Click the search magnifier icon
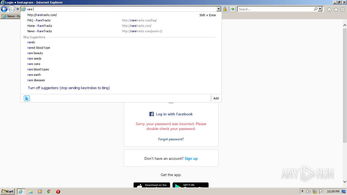 coord(316,9)
